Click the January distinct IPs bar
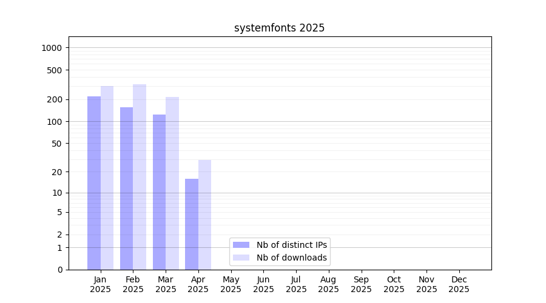The image size is (546, 303). pos(94,183)
